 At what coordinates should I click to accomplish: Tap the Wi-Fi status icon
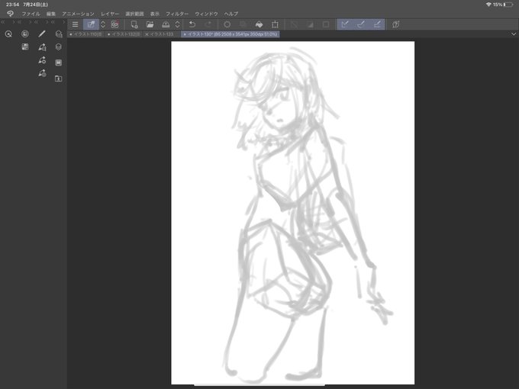tap(488, 5)
